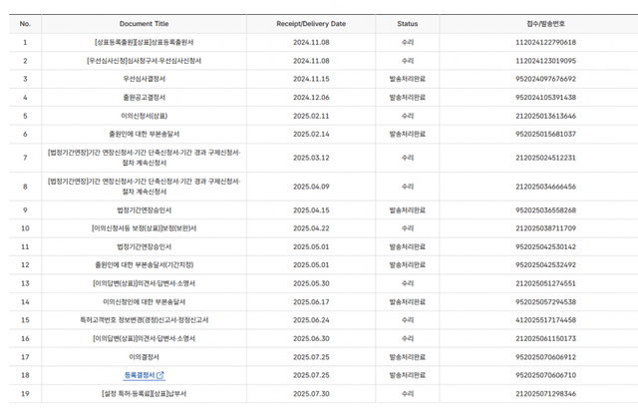Click the 출원인에 대한 부본송달서(기간지정) title

pyautogui.click(x=144, y=264)
